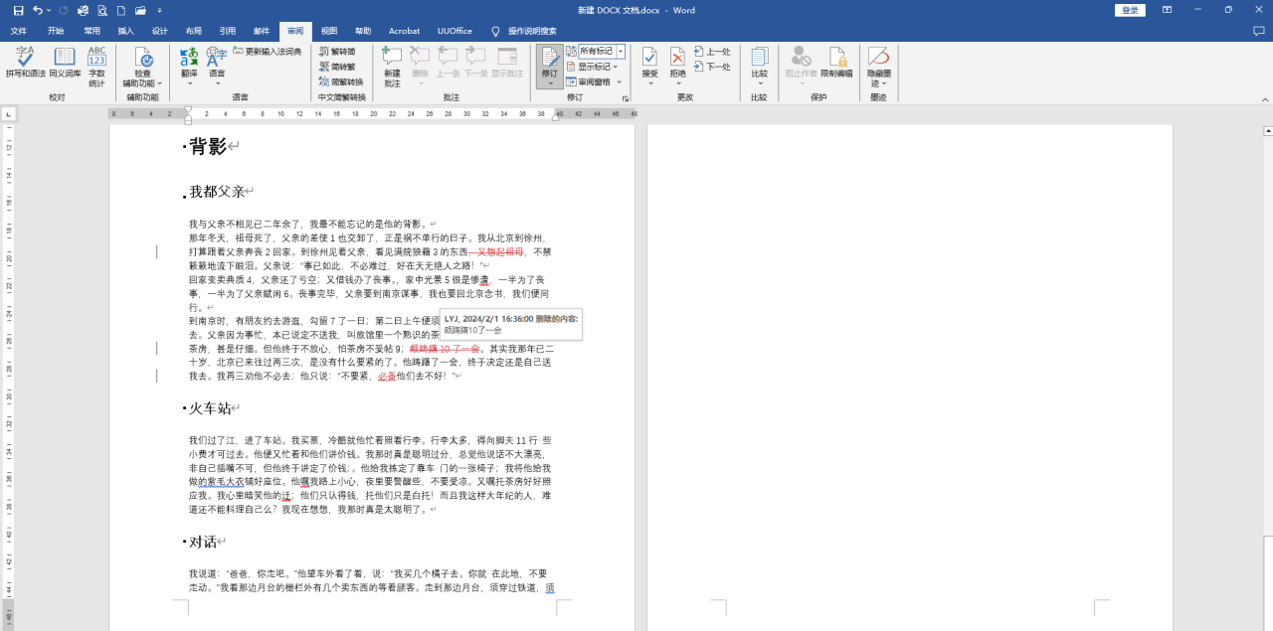1273x631 pixels.
Task: Run 拼写和语法 spelling check
Action: click(x=25, y=62)
